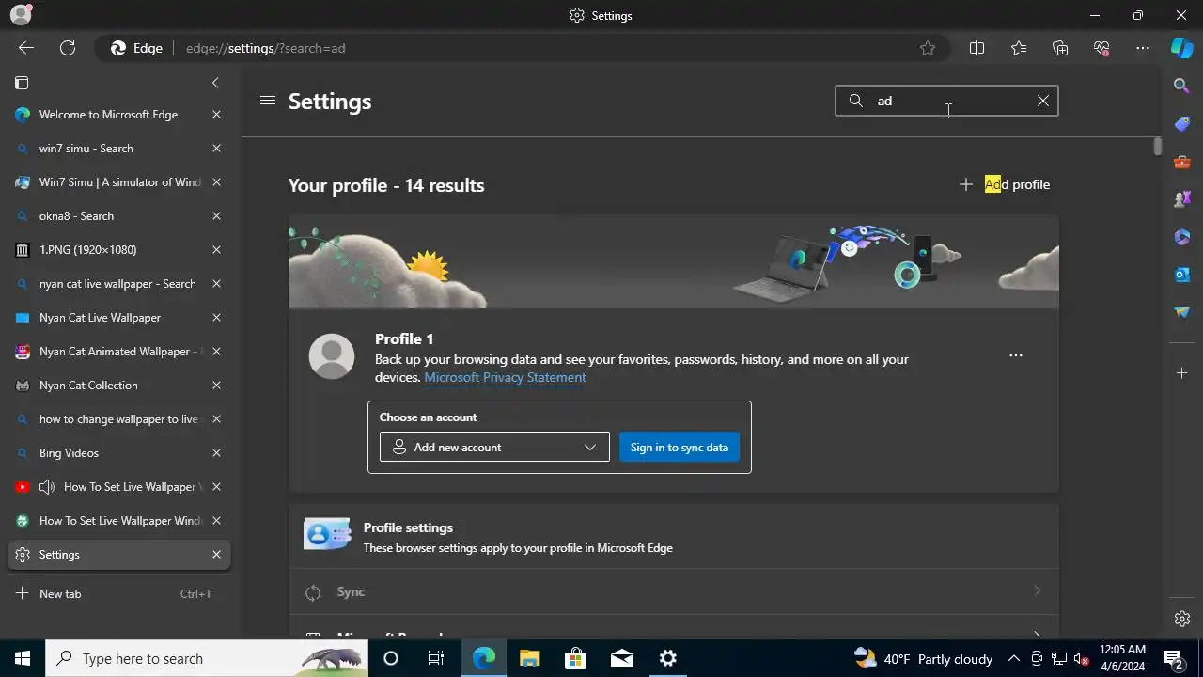Open File Explorer from taskbar

coord(530,658)
